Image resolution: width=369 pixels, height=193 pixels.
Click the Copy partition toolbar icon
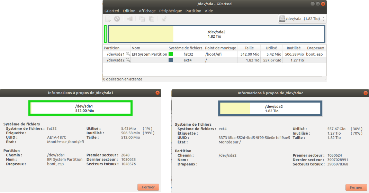point(142,19)
